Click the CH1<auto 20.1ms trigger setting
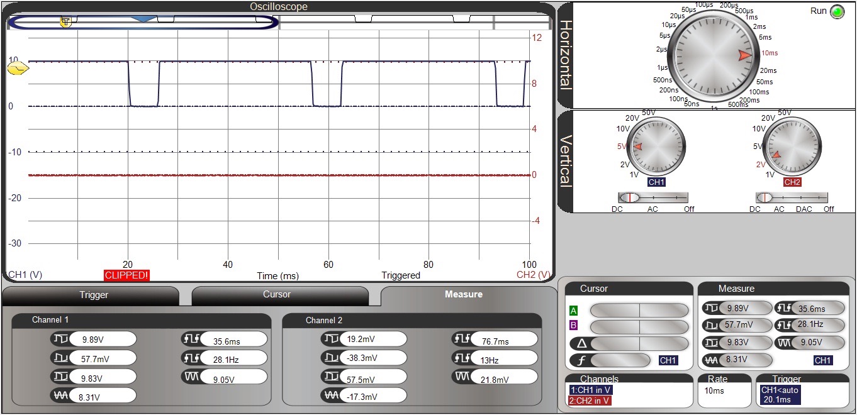This screenshot has width=857, height=415. (x=780, y=395)
